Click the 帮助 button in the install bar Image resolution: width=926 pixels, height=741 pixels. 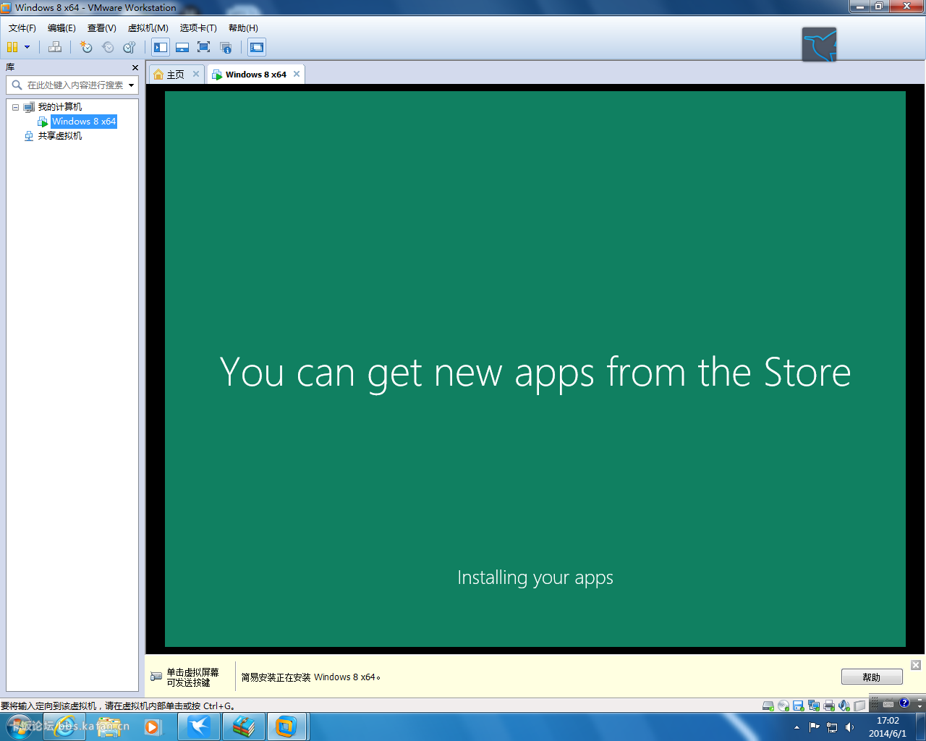point(872,677)
